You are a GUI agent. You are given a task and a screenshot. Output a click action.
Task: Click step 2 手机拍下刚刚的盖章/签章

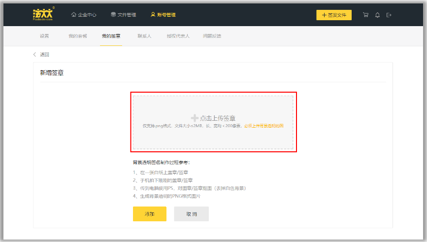[x=163, y=180]
